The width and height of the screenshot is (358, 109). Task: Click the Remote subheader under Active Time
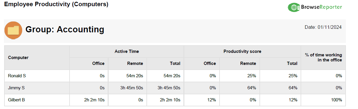click(135, 63)
